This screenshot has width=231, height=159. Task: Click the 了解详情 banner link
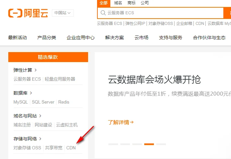pyautogui.click(x=121, y=122)
